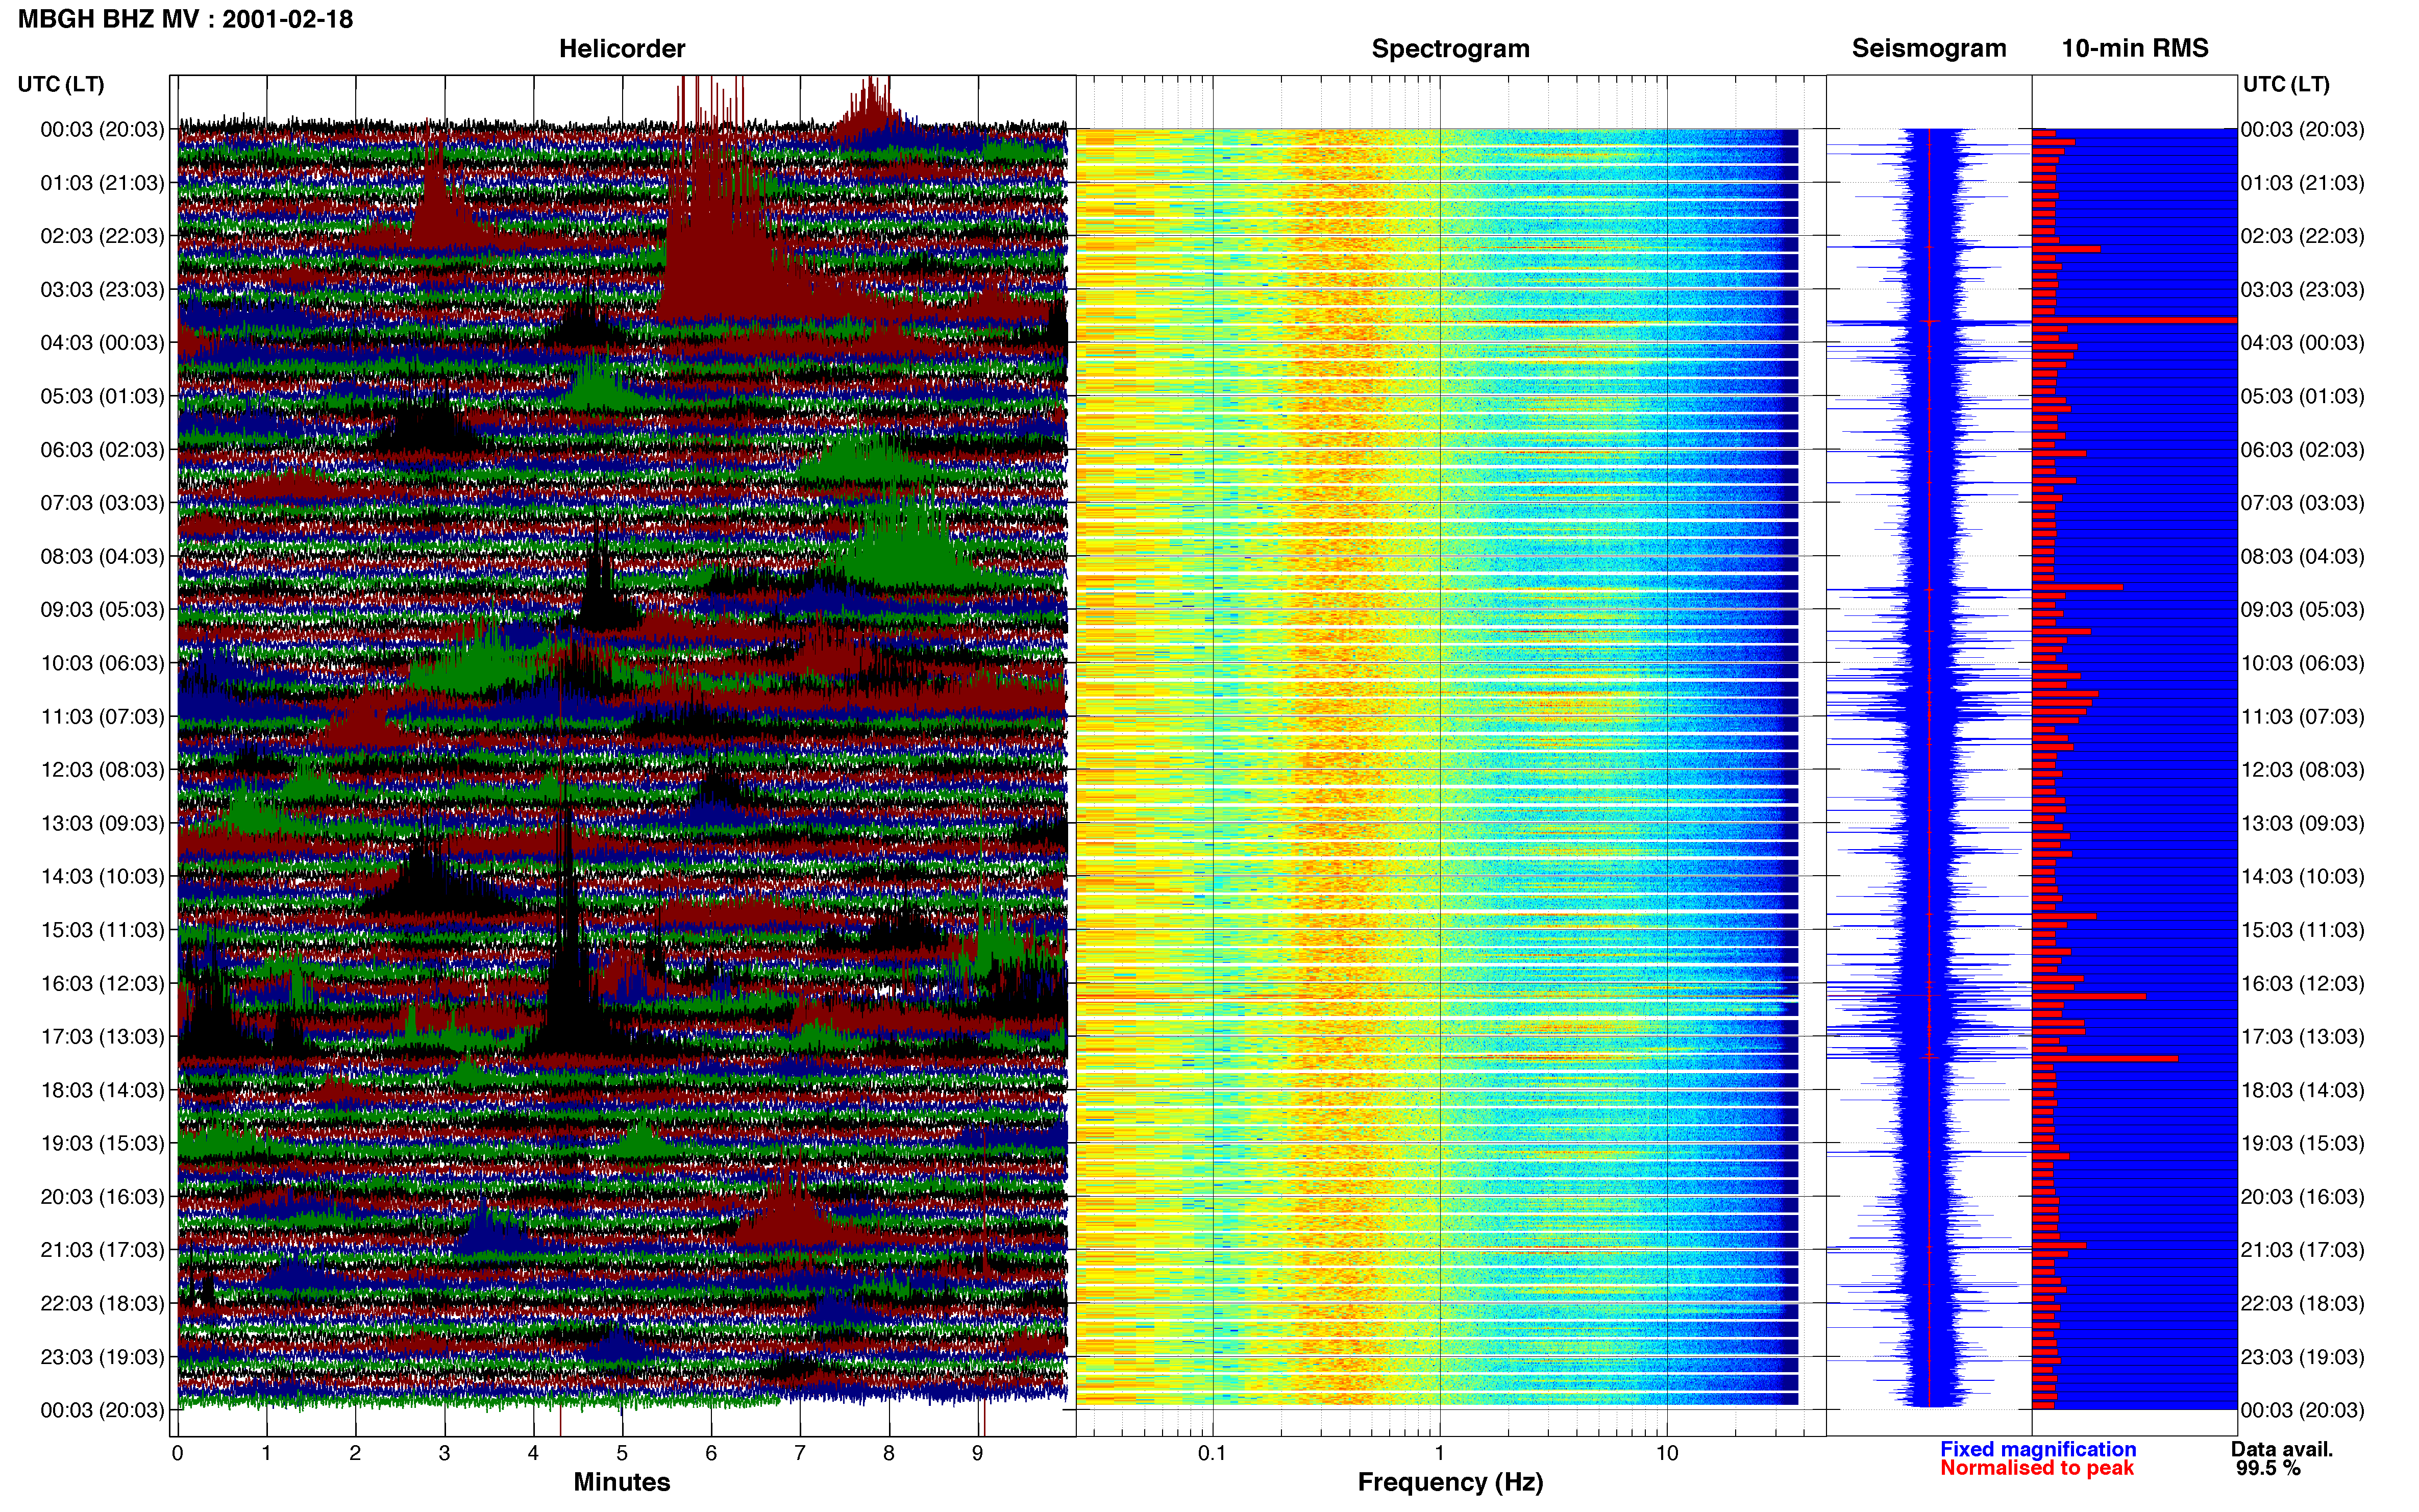The height and width of the screenshot is (1512, 2419).
Task: Click the left time label 16:03 (12:03)
Action: (102, 983)
